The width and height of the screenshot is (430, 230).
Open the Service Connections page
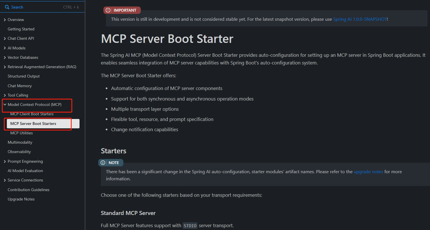(25, 180)
